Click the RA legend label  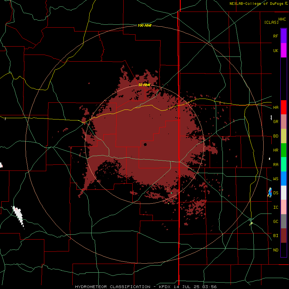[x=276, y=165]
